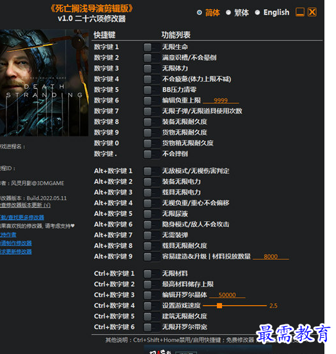Open the check trainer version update link

[x=25, y=205]
